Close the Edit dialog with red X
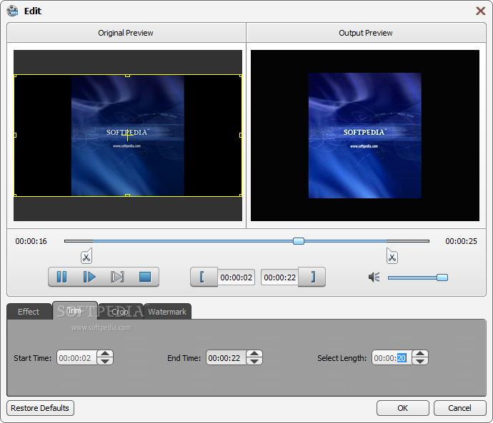This screenshot has height=423, width=493. (x=480, y=11)
